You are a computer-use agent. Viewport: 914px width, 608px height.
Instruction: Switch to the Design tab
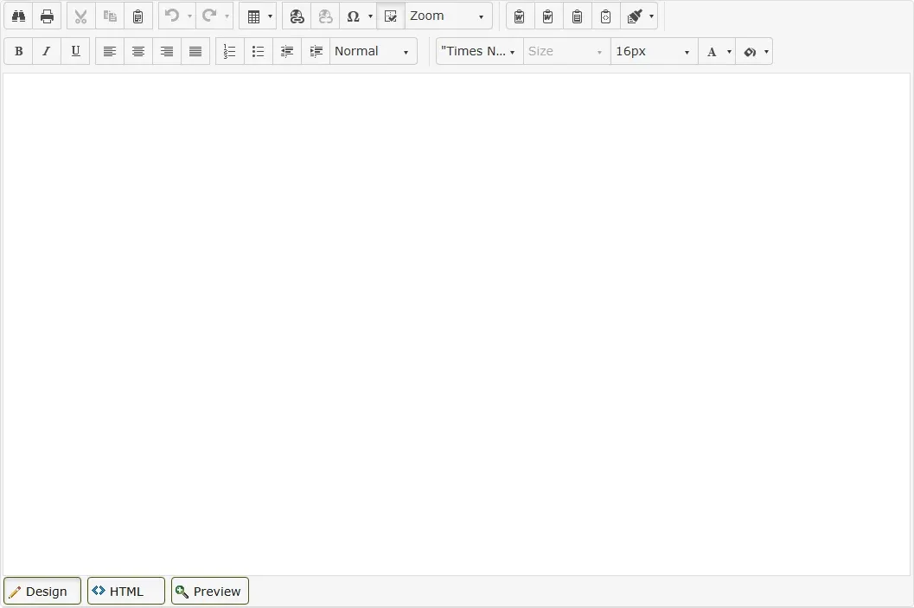pos(42,591)
